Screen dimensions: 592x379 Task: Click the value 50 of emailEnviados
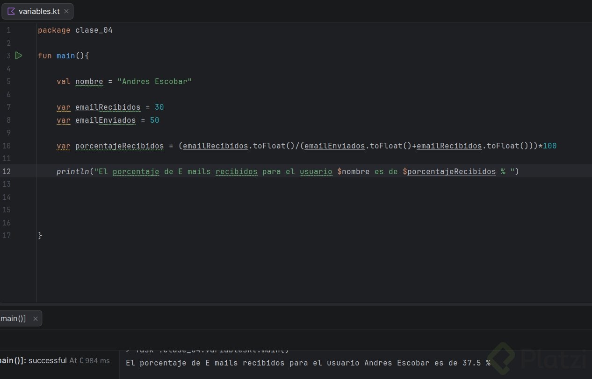[x=154, y=120]
